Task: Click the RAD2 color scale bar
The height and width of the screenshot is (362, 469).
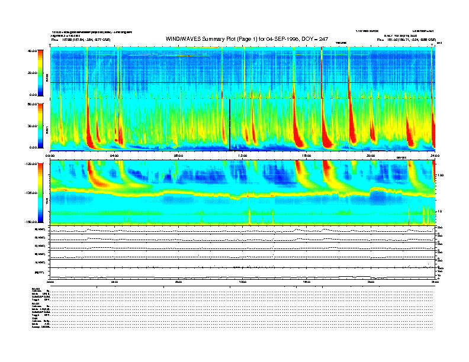Action: [40, 72]
